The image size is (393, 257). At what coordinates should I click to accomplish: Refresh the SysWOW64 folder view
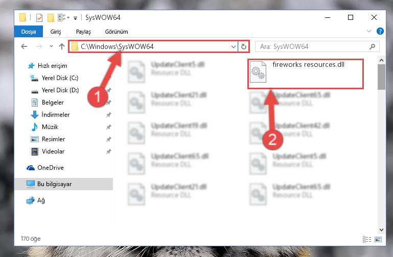point(244,46)
